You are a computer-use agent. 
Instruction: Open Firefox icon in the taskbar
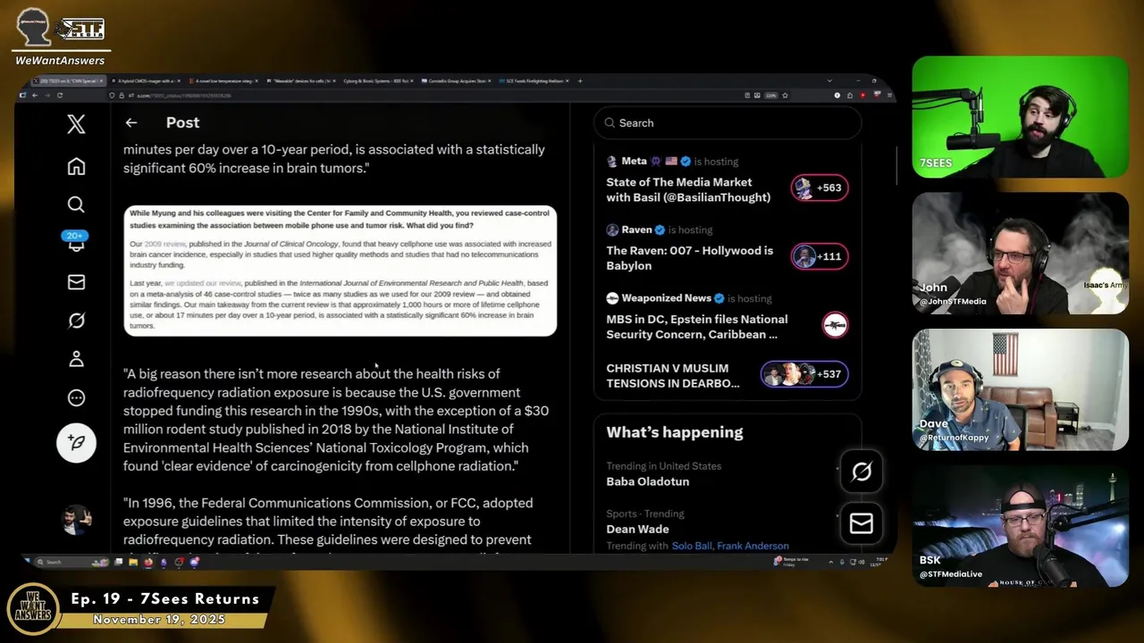(147, 562)
